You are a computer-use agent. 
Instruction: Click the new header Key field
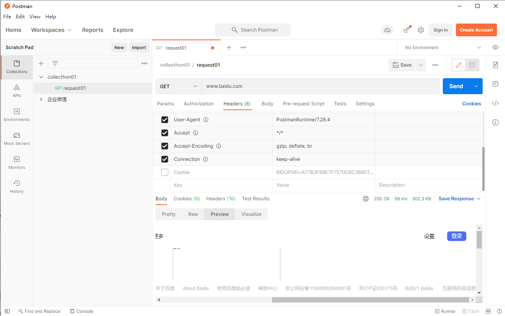coord(221,185)
